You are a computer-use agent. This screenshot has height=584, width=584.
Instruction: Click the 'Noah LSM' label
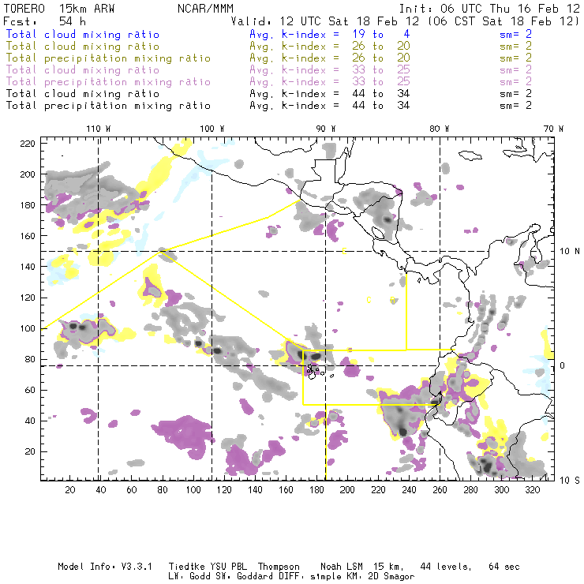(x=342, y=567)
